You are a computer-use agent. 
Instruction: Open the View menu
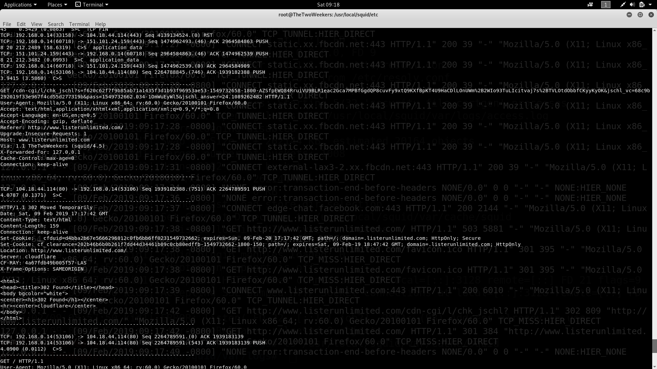coord(37,24)
